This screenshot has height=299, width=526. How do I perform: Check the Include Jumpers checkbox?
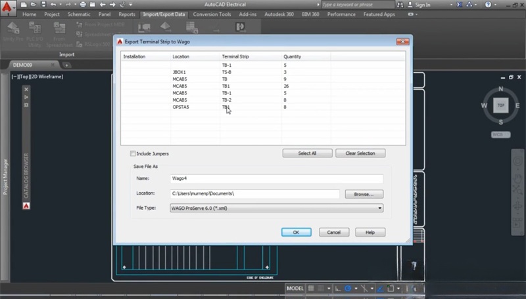(x=133, y=153)
